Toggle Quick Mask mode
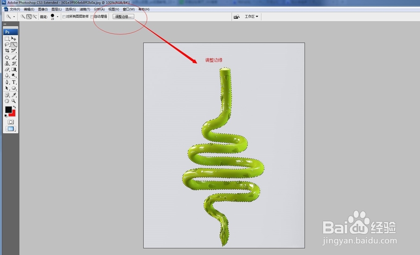This screenshot has width=420, height=255. [11, 122]
